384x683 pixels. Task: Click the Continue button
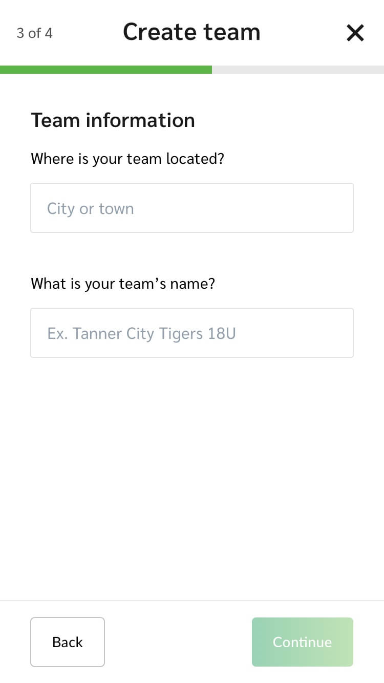click(x=302, y=642)
